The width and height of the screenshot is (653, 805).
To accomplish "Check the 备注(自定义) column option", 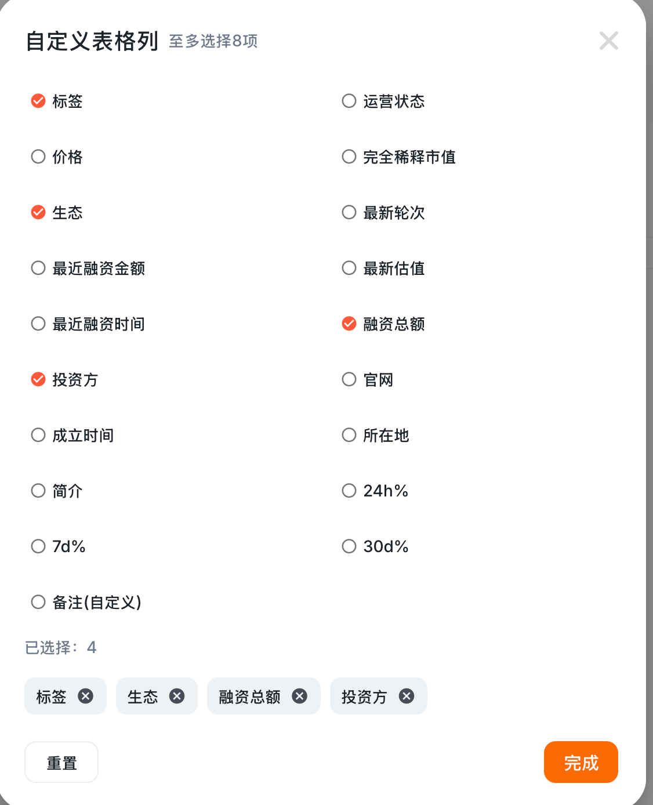I will click(38, 602).
